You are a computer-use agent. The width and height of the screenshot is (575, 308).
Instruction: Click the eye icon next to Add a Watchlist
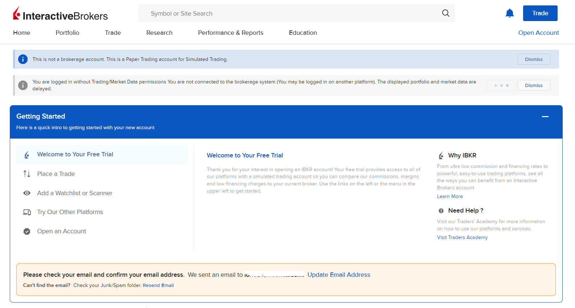click(27, 193)
